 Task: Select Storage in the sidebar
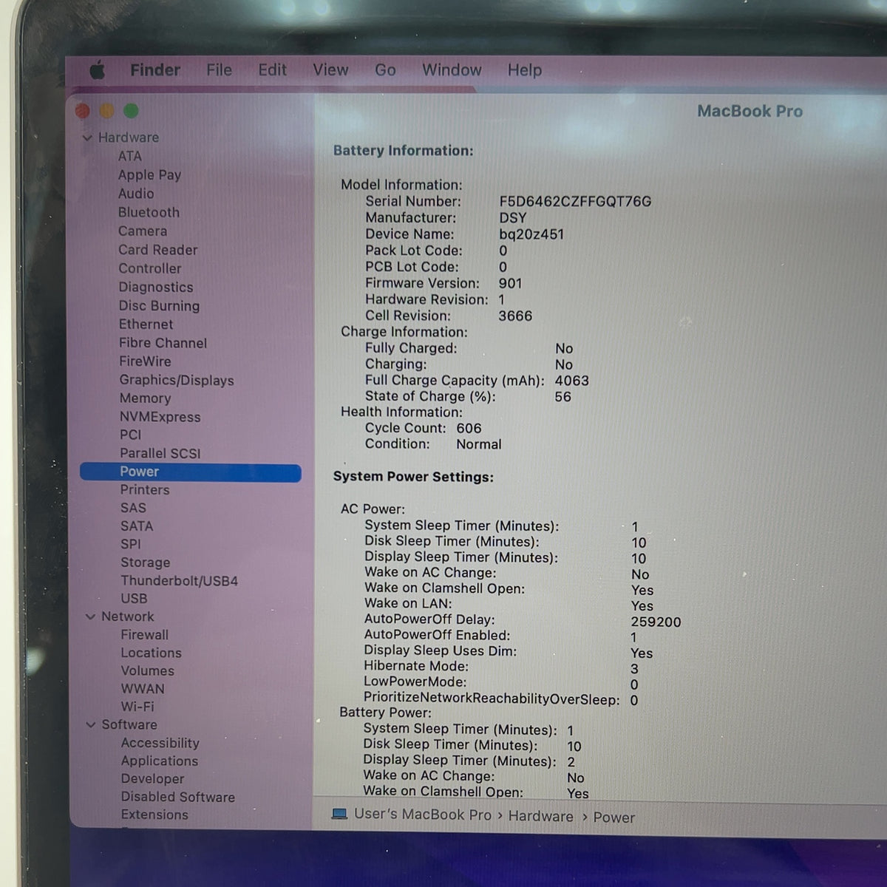[146, 563]
